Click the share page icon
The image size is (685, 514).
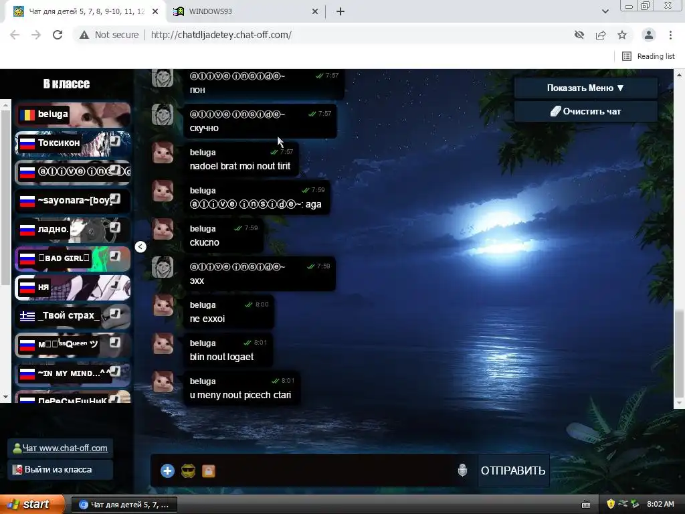click(x=601, y=35)
